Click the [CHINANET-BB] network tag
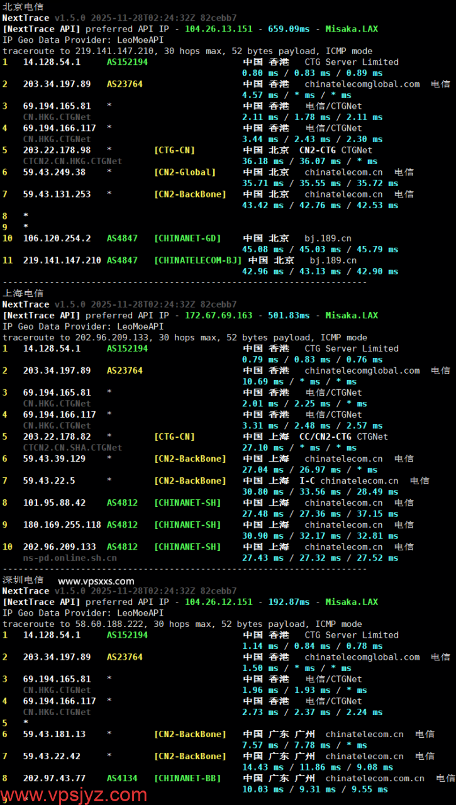Image resolution: width=456 pixels, height=805 pixels. pyautogui.click(x=187, y=779)
